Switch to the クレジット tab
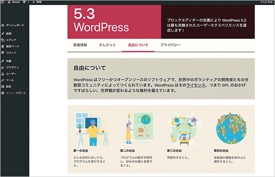The width and height of the screenshot is (275, 177). [108, 45]
